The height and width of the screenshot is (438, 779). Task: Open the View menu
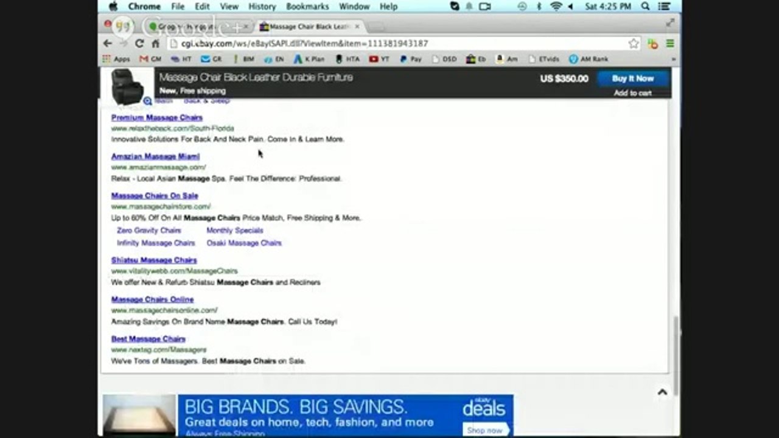point(229,7)
